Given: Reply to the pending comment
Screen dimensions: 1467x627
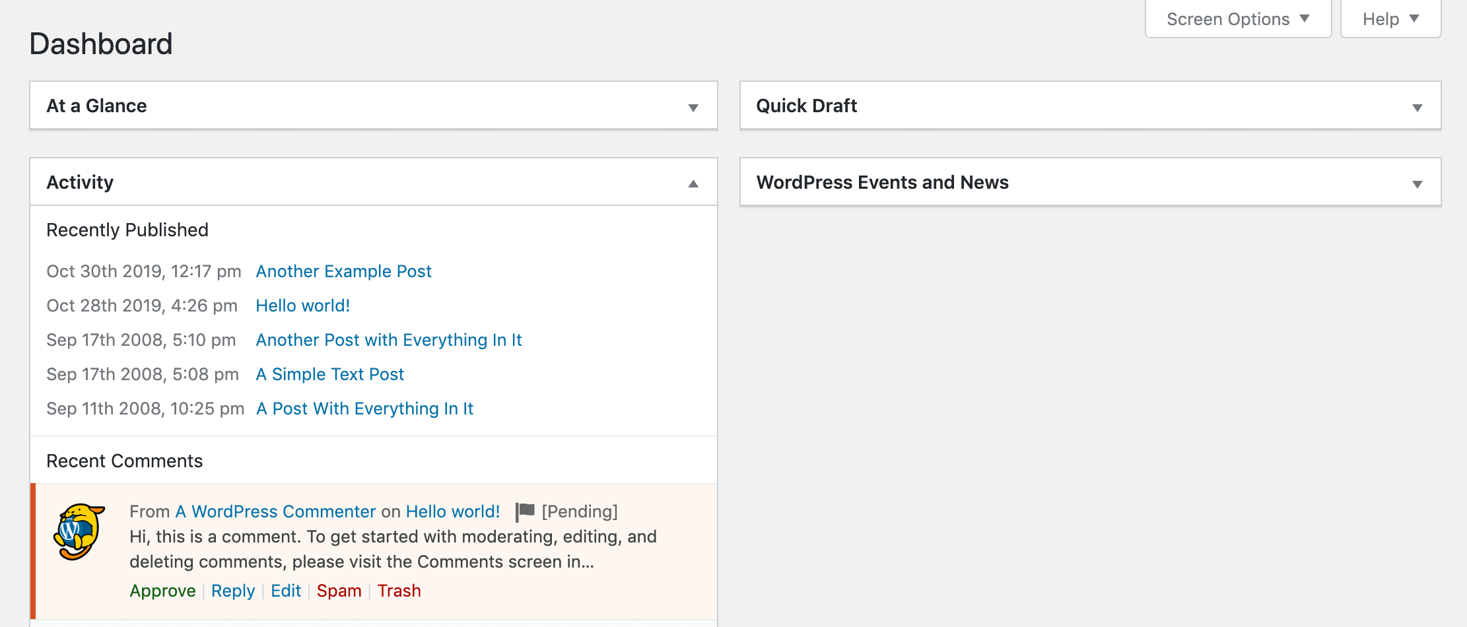Looking at the screenshot, I should point(232,591).
